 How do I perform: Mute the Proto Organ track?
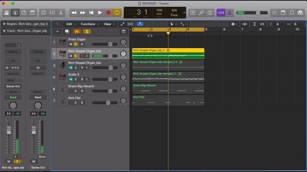pyautogui.click(x=71, y=44)
